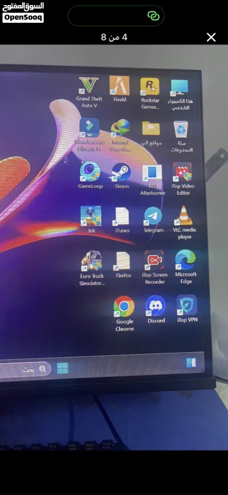Viewport: 228px width, 495px height.
Task: Open the widgets icon on taskbar
Action: [x=191, y=363]
